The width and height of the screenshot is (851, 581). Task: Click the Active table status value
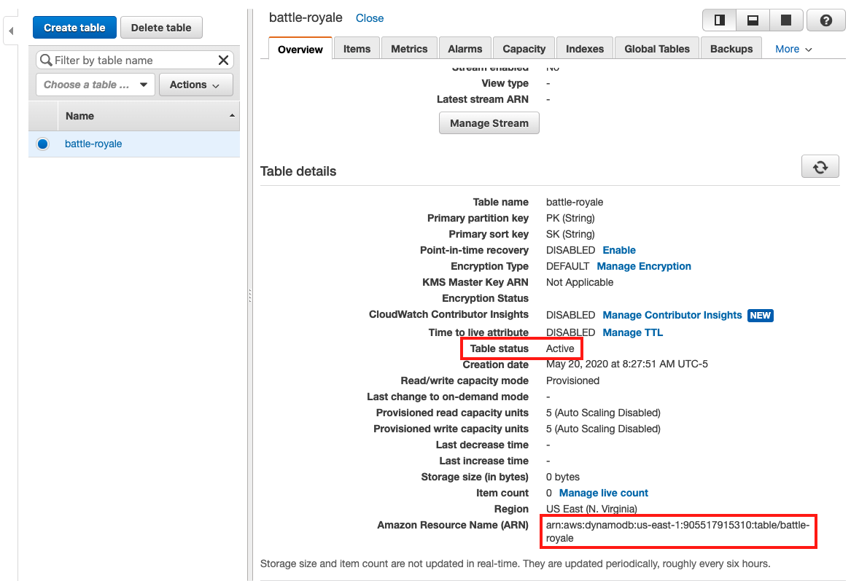point(559,348)
